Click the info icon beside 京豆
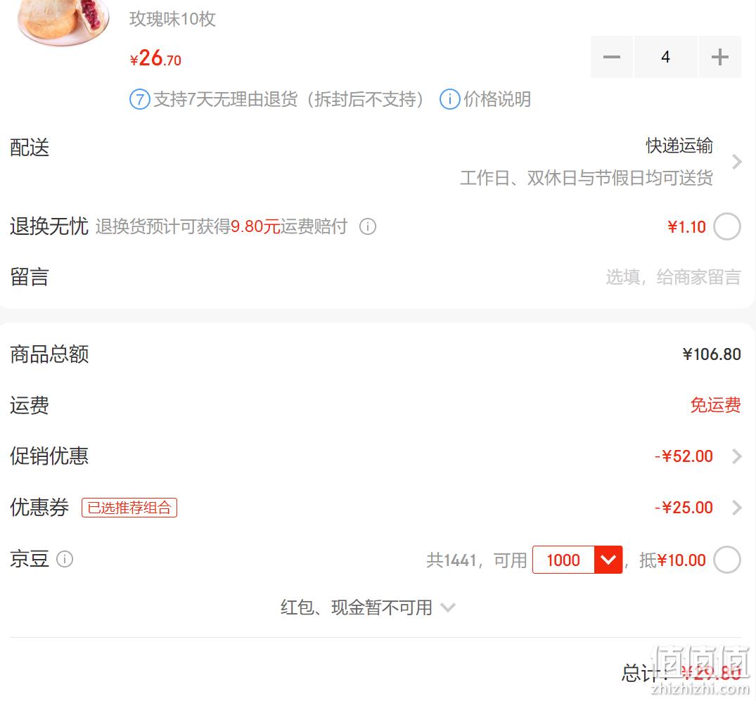This screenshot has width=756, height=701. [x=65, y=559]
